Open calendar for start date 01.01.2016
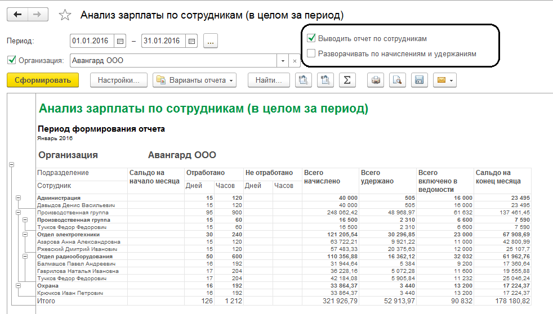 (119, 41)
